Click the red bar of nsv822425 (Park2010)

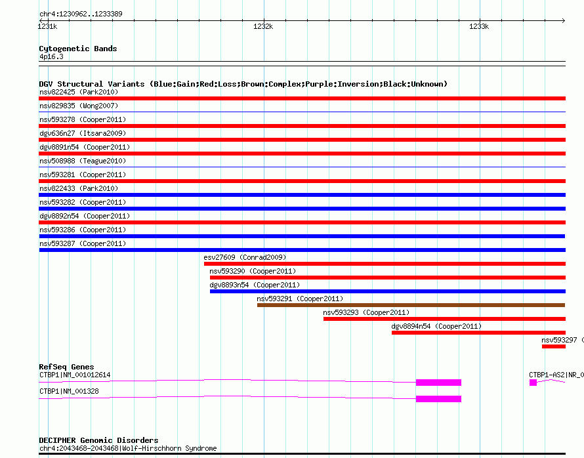pos(302,98)
